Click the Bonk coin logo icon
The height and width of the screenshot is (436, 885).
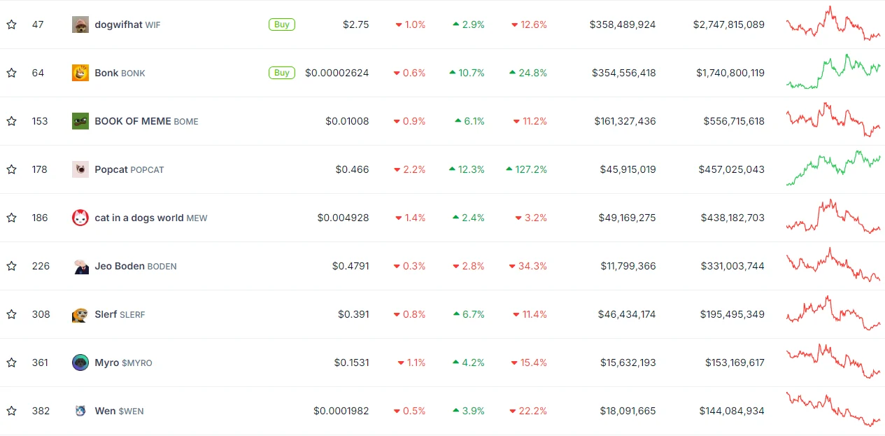(80, 73)
